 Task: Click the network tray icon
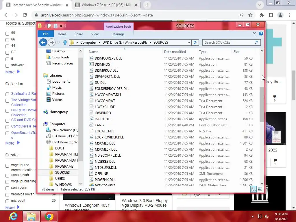[260, 217]
